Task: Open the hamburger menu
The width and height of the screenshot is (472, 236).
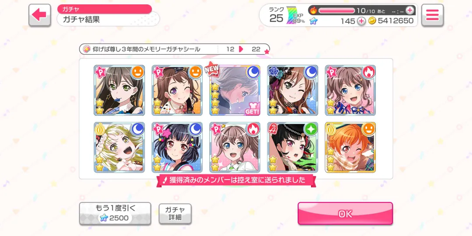Action: (432, 15)
